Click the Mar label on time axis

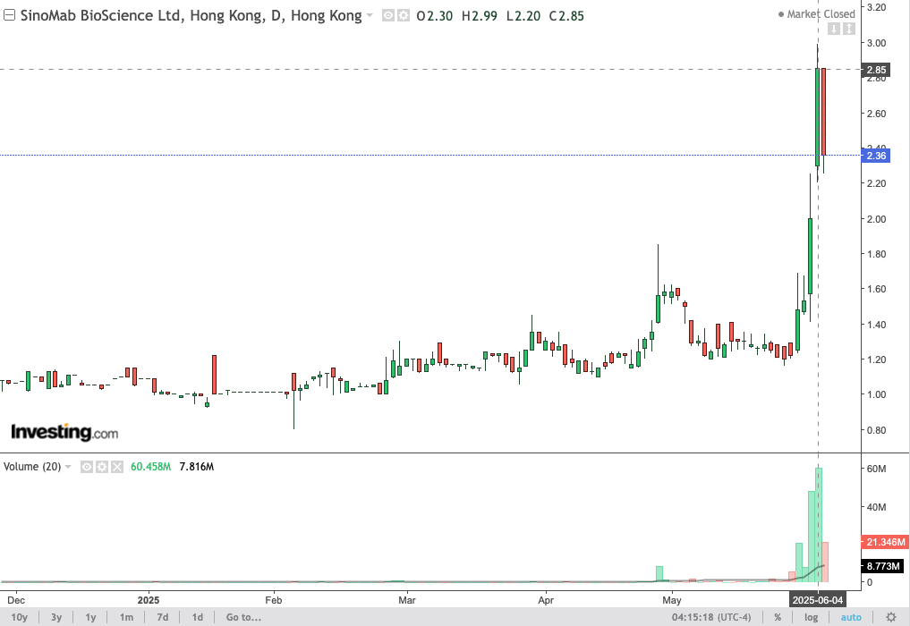tap(407, 600)
